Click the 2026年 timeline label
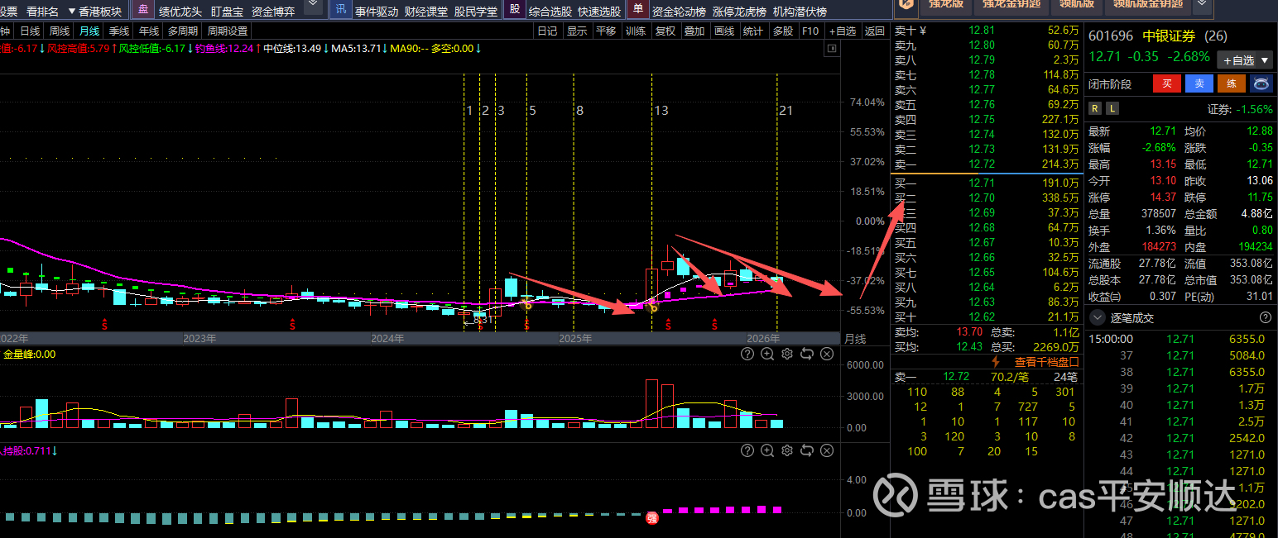1278x538 pixels. coord(763,339)
